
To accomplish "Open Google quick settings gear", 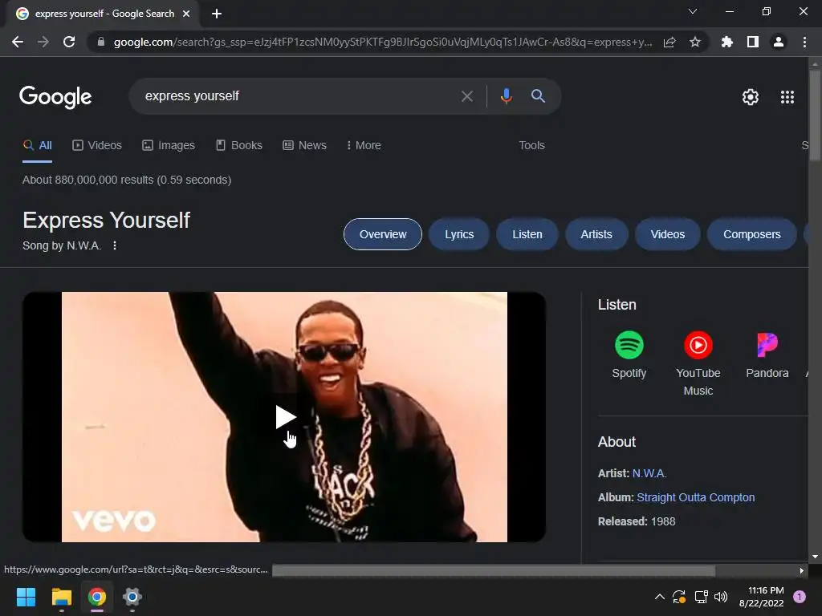I will pos(751,97).
